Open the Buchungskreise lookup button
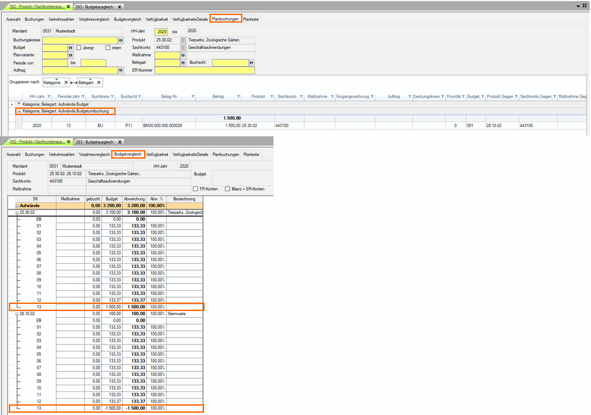 121,40
